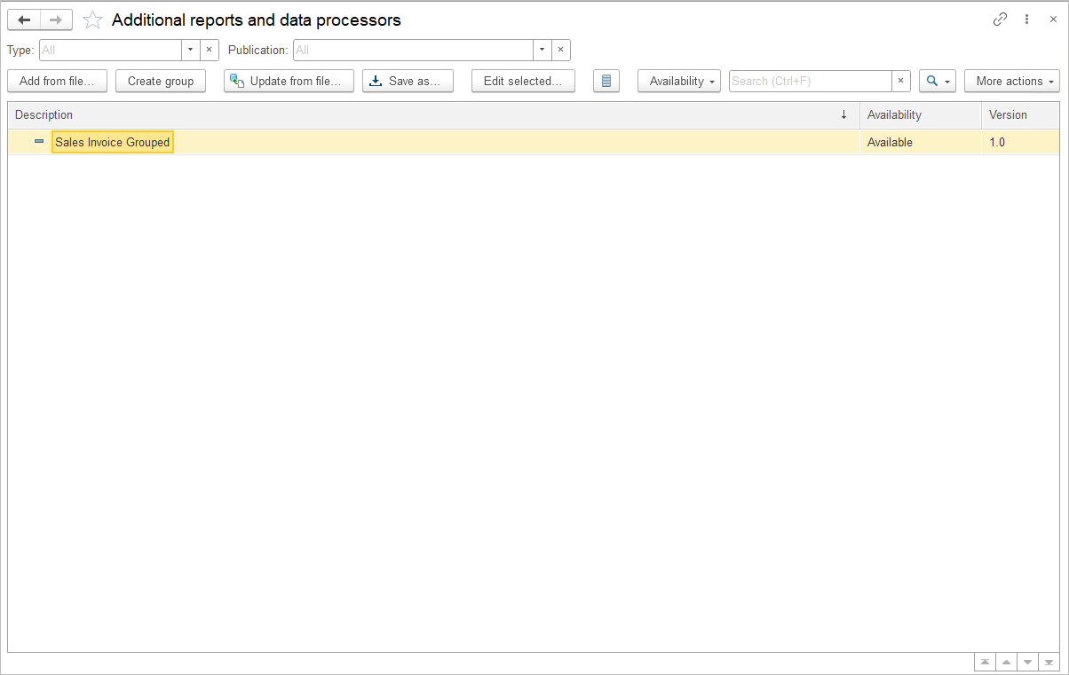
Task: Click the Save as button
Action: click(408, 81)
